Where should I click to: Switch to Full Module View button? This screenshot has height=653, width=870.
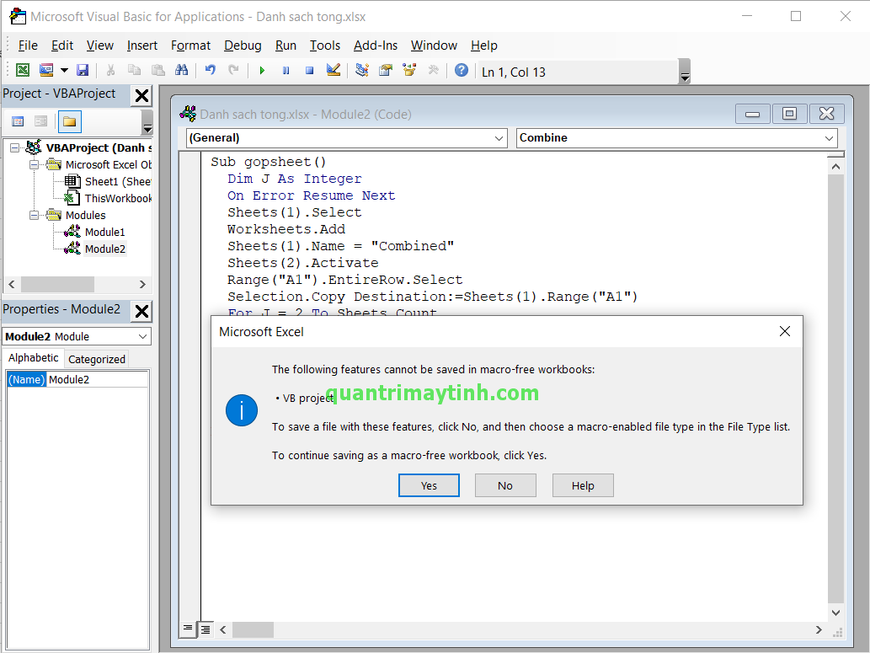[205, 629]
